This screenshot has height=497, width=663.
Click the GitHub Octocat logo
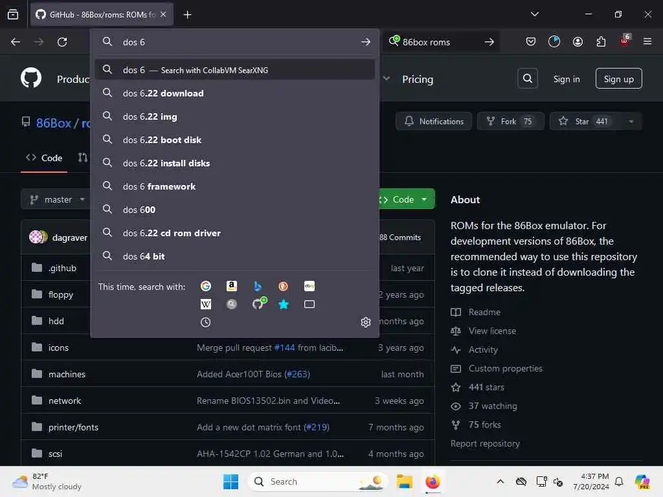pos(31,78)
